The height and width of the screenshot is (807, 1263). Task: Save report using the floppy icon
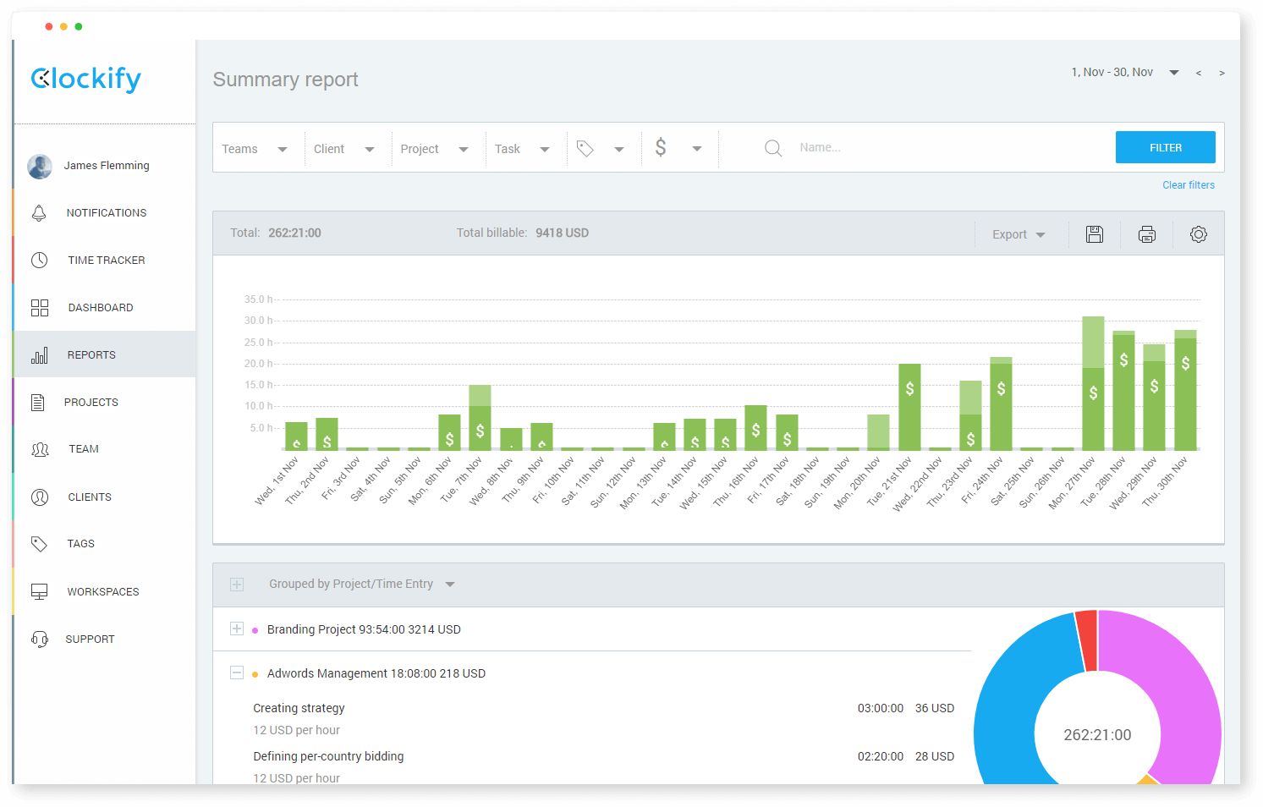[1095, 234]
